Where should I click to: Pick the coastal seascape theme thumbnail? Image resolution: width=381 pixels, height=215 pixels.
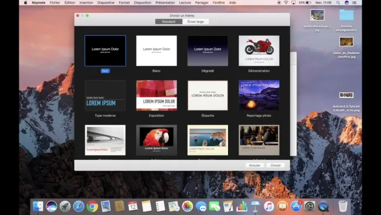(x=207, y=140)
